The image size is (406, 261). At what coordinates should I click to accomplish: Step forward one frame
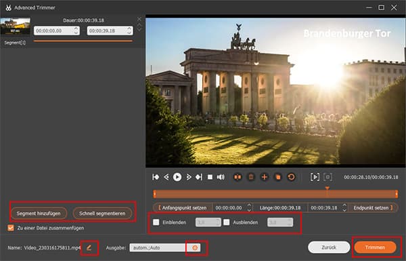coord(189,177)
